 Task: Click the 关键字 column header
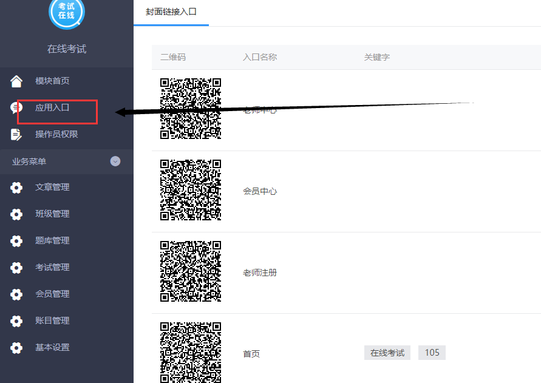377,57
